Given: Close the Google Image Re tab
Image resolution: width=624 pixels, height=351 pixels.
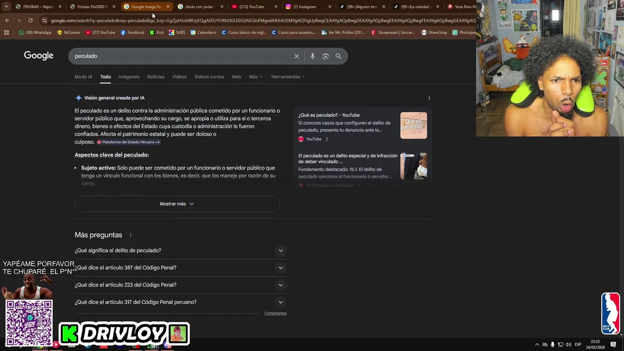Looking at the screenshot, I should 168,7.
